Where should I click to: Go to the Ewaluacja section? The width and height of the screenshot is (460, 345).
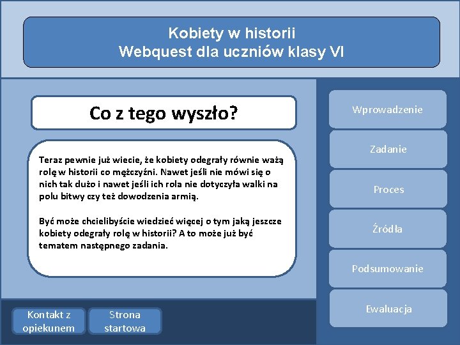click(388, 309)
